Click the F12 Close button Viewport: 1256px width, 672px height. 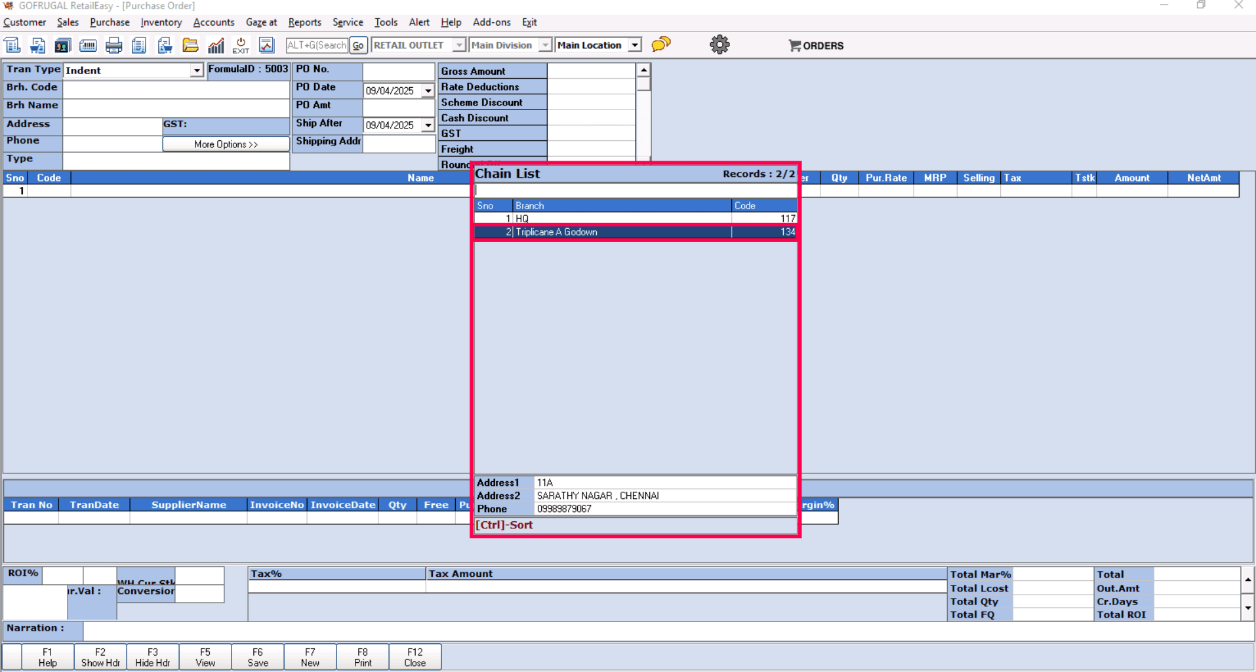click(415, 657)
